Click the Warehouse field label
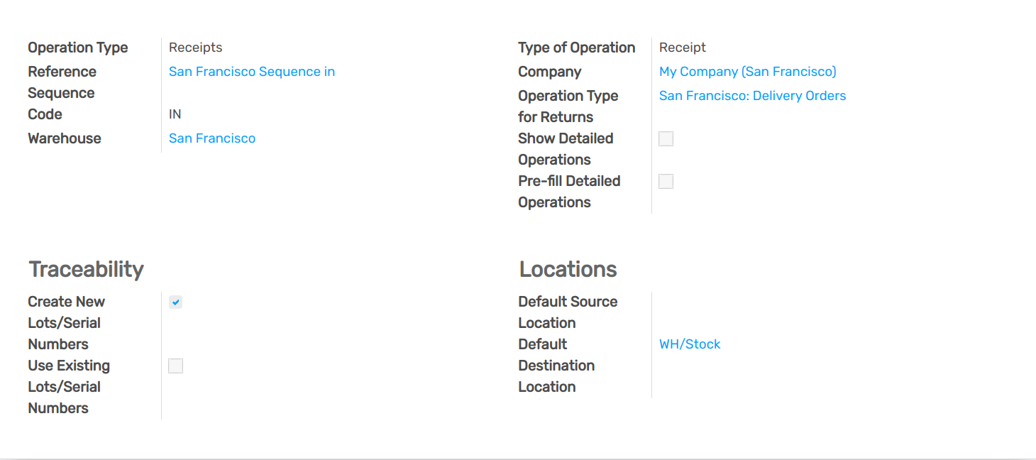Viewport: 1036px width, 460px height. 65,138
